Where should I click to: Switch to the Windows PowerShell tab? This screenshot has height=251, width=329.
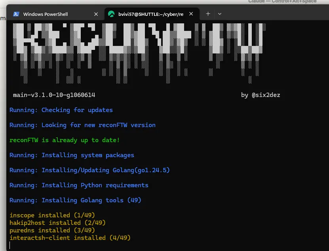55,14
